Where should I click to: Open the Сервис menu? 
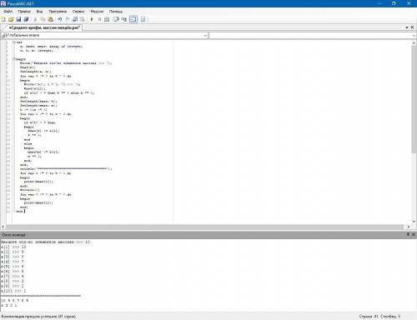78,12
